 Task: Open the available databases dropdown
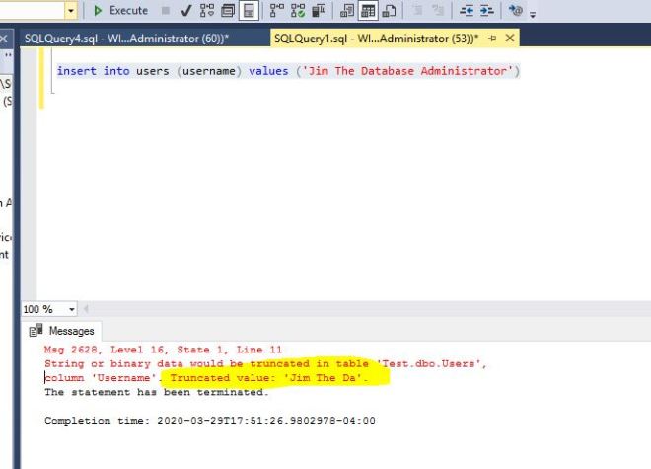coord(71,11)
